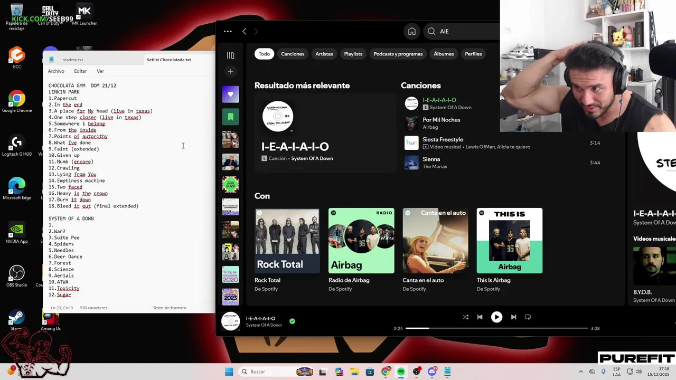The width and height of the screenshot is (676, 380).
Task: Filter results by Canciones
Action: (x=293, y=54)
